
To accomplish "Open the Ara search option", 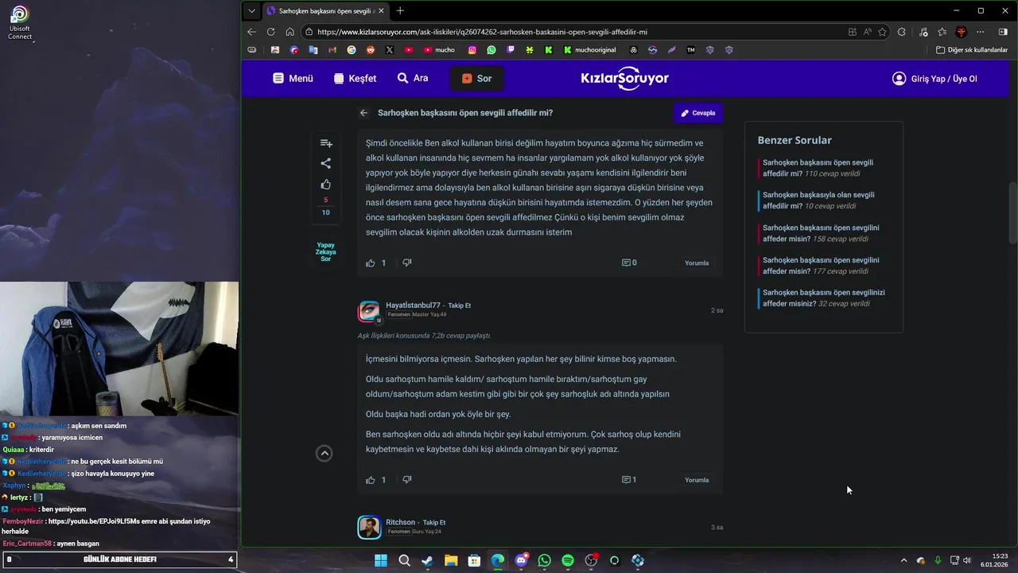I will click(413, 79).
